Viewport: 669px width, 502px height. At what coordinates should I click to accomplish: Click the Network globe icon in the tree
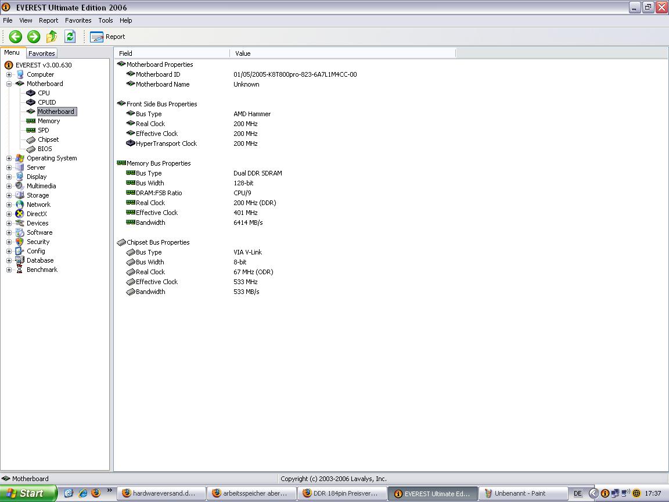[20, 205]
